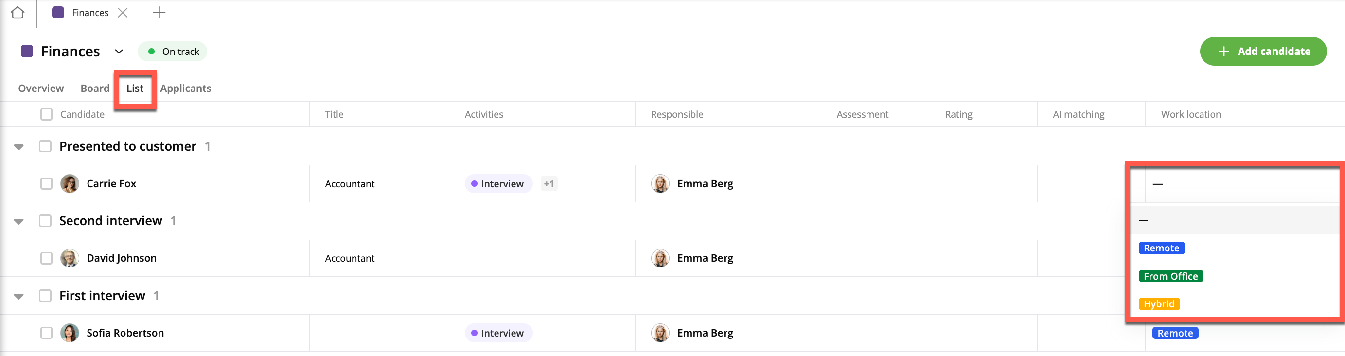Click the Add candidate button
This screenshot has width=1345, height=356.
(x=1263, y=51)
